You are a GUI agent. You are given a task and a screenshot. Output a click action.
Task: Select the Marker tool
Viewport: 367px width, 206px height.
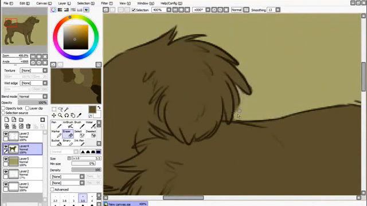coord(56,134)
